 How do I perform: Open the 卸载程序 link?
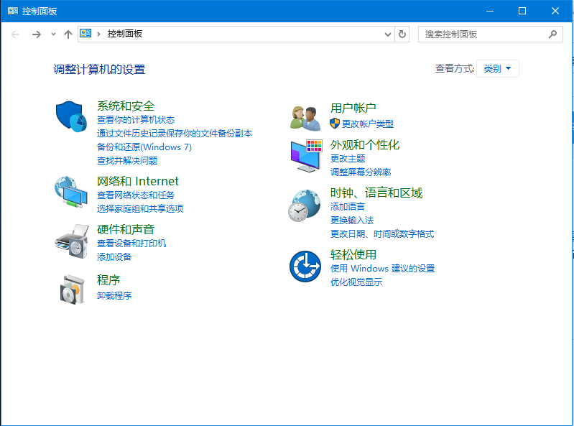tap(114, 295)
